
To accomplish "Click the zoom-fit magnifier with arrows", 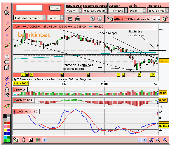I will 151,140.
